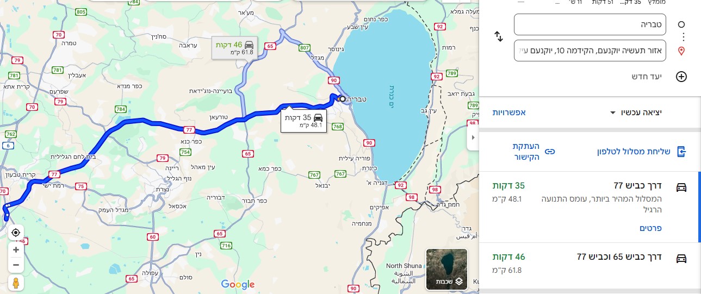The image size is (701, 294).
Task: Click the swap origin and destination arrows
Action: tap(499, 37)
